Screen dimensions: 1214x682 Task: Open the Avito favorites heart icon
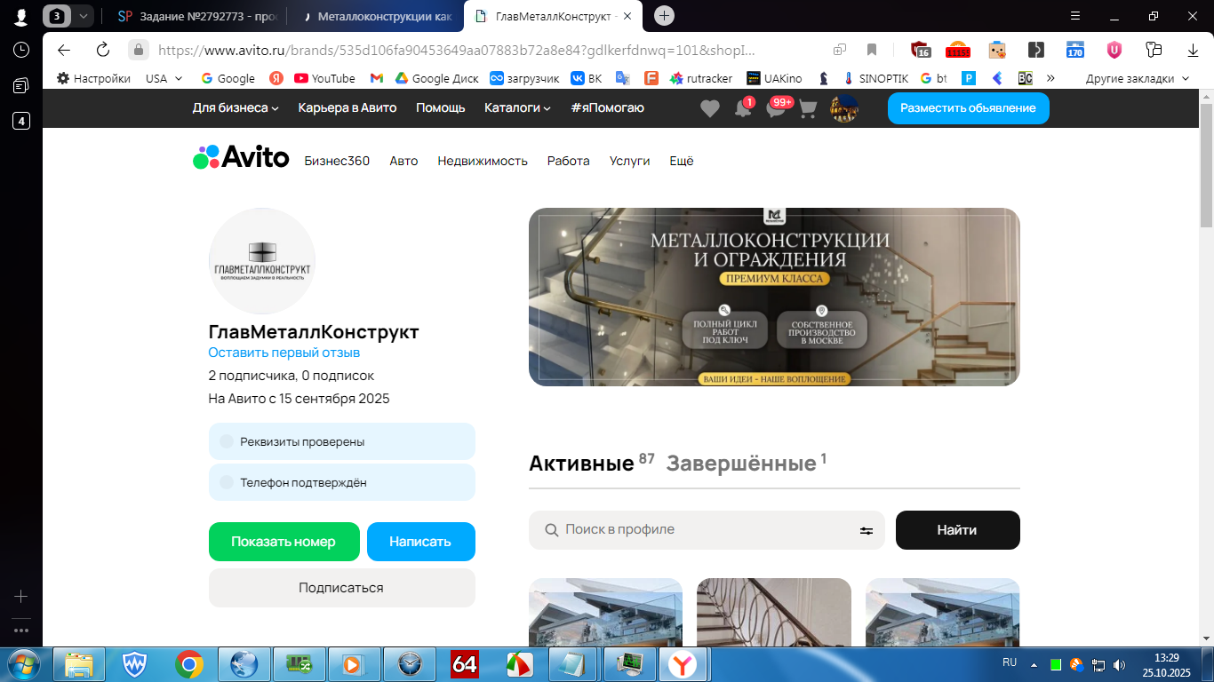709,108
